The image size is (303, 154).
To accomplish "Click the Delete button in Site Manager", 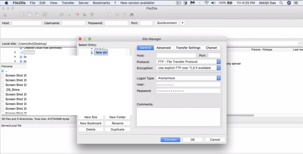I will [91, 129].
